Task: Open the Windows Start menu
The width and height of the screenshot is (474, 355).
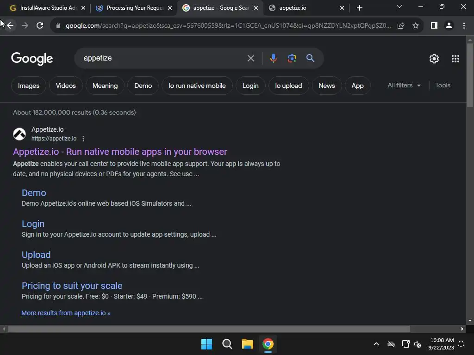Action: click(207, 344)
